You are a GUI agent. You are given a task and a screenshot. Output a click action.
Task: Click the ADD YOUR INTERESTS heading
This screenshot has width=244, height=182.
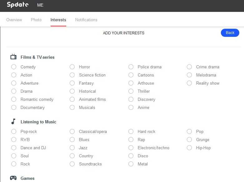tap(123, 33)
